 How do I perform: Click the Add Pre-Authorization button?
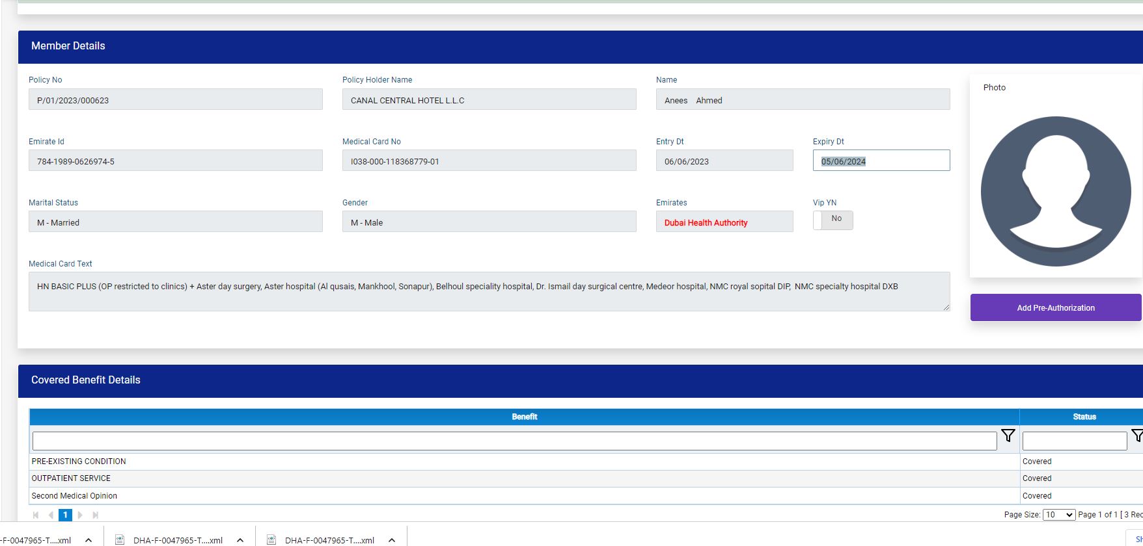point(1056,307)
